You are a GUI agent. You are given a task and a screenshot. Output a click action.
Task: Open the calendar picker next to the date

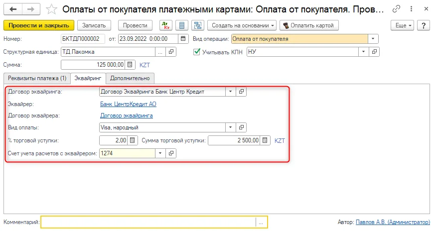pyautogui.click(x=183, y=39)
